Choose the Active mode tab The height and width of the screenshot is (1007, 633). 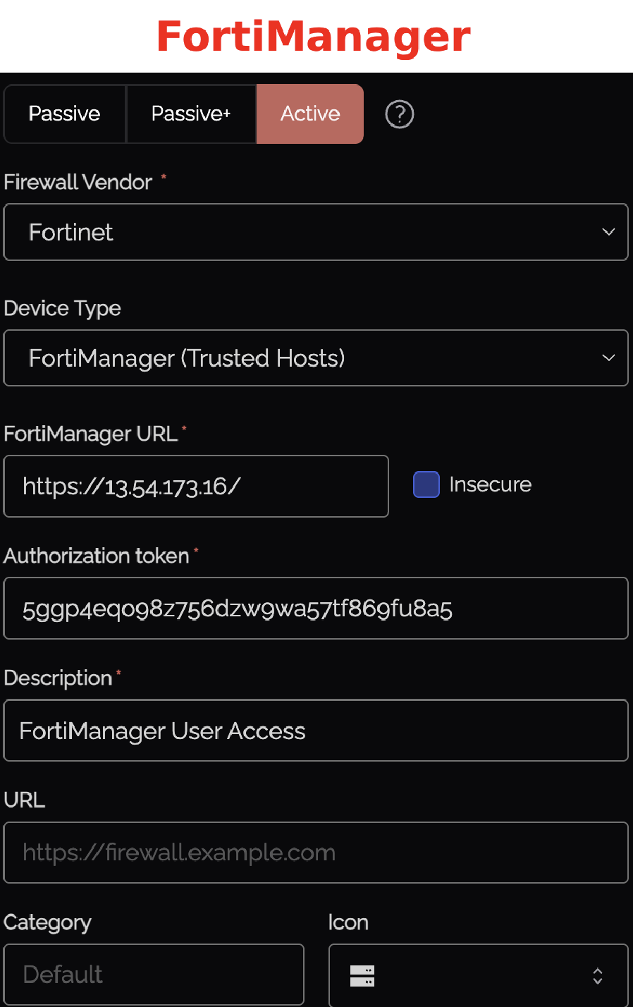click(x=310, y=114)
